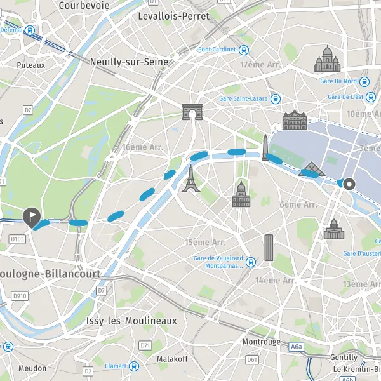Select the Louvre pyramid icon
381x381 pixels.
(x=312, y=169)
